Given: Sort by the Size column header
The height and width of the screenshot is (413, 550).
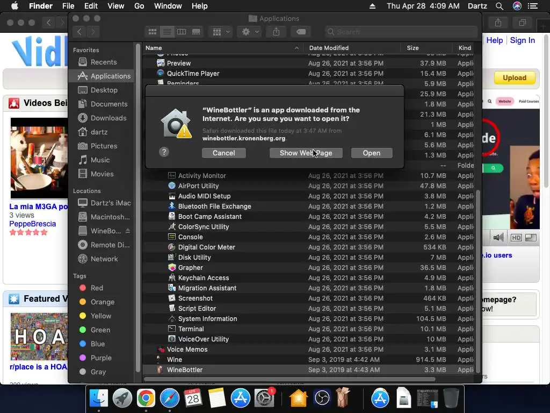Looking at the screenshot, I should (426, 48).
